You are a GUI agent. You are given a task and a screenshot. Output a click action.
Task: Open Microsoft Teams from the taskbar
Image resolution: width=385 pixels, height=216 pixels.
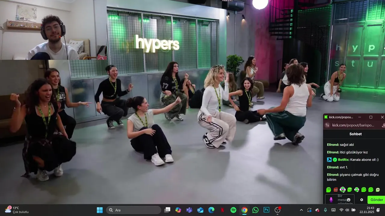click(189, 210)
